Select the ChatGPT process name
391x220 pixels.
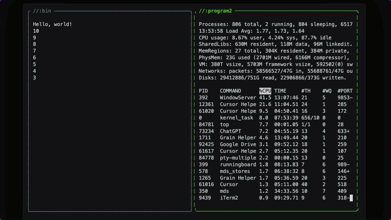tap(230, 131)
